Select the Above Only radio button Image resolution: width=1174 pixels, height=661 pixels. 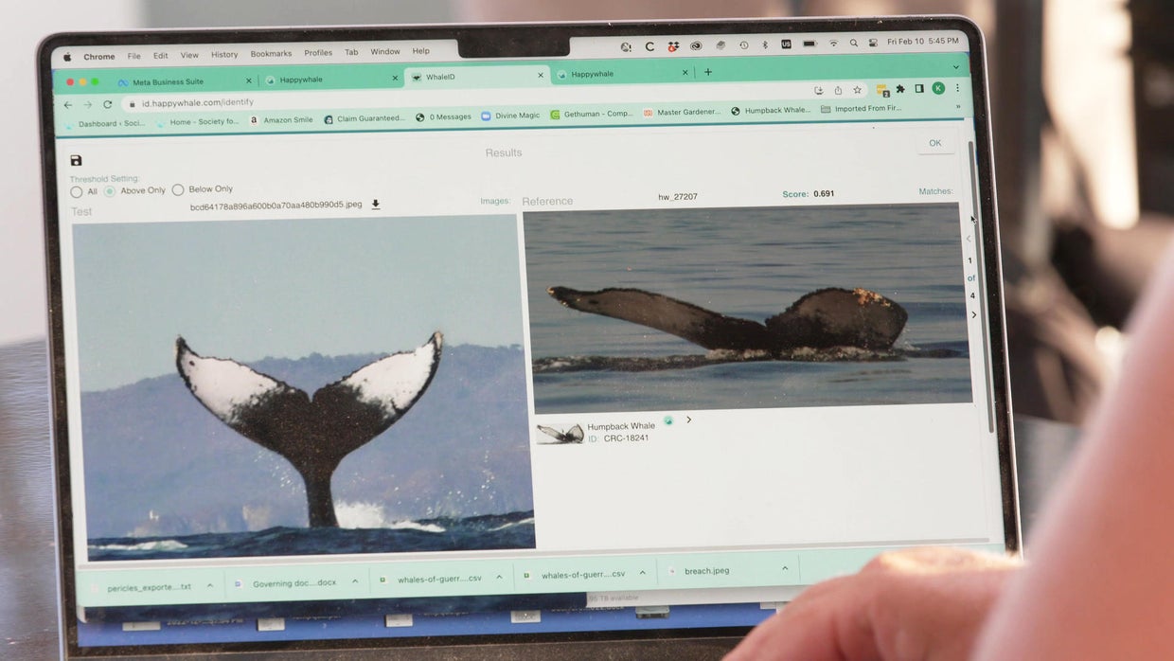pyautogui.click(x=111, y=190)
